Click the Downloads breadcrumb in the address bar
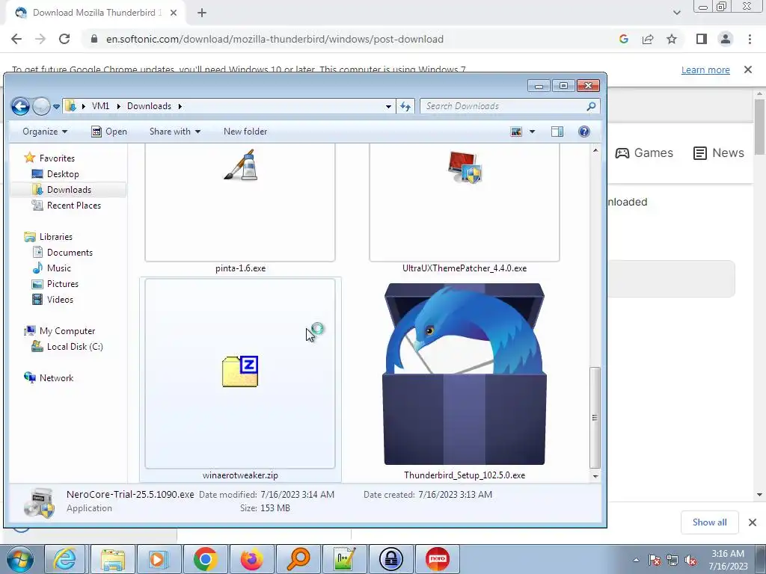 [x=149, y=106]
